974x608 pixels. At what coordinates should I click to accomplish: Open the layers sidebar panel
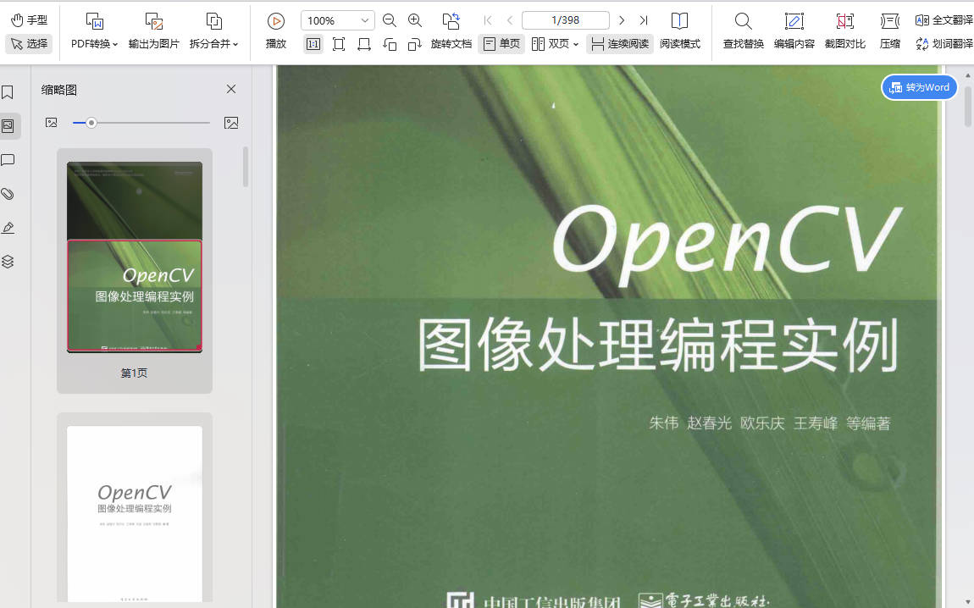[x=8, y=262]
